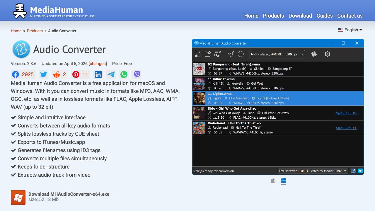Select the 11 Lights.wma track row
Screen dimensions: 375x211
278,98
